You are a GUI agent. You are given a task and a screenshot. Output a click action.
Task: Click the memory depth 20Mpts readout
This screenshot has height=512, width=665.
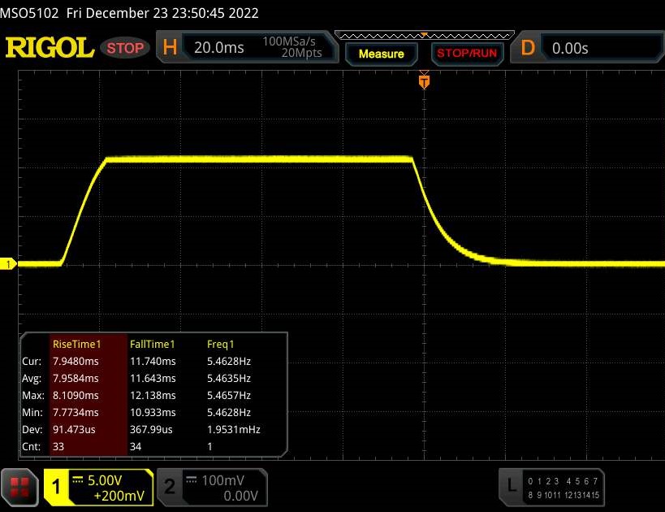pos(301,53)
